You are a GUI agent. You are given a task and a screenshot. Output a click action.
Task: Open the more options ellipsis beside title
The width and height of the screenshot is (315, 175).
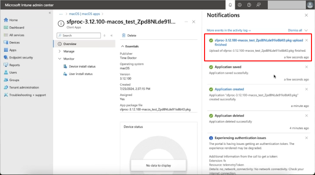pos(186,22)
